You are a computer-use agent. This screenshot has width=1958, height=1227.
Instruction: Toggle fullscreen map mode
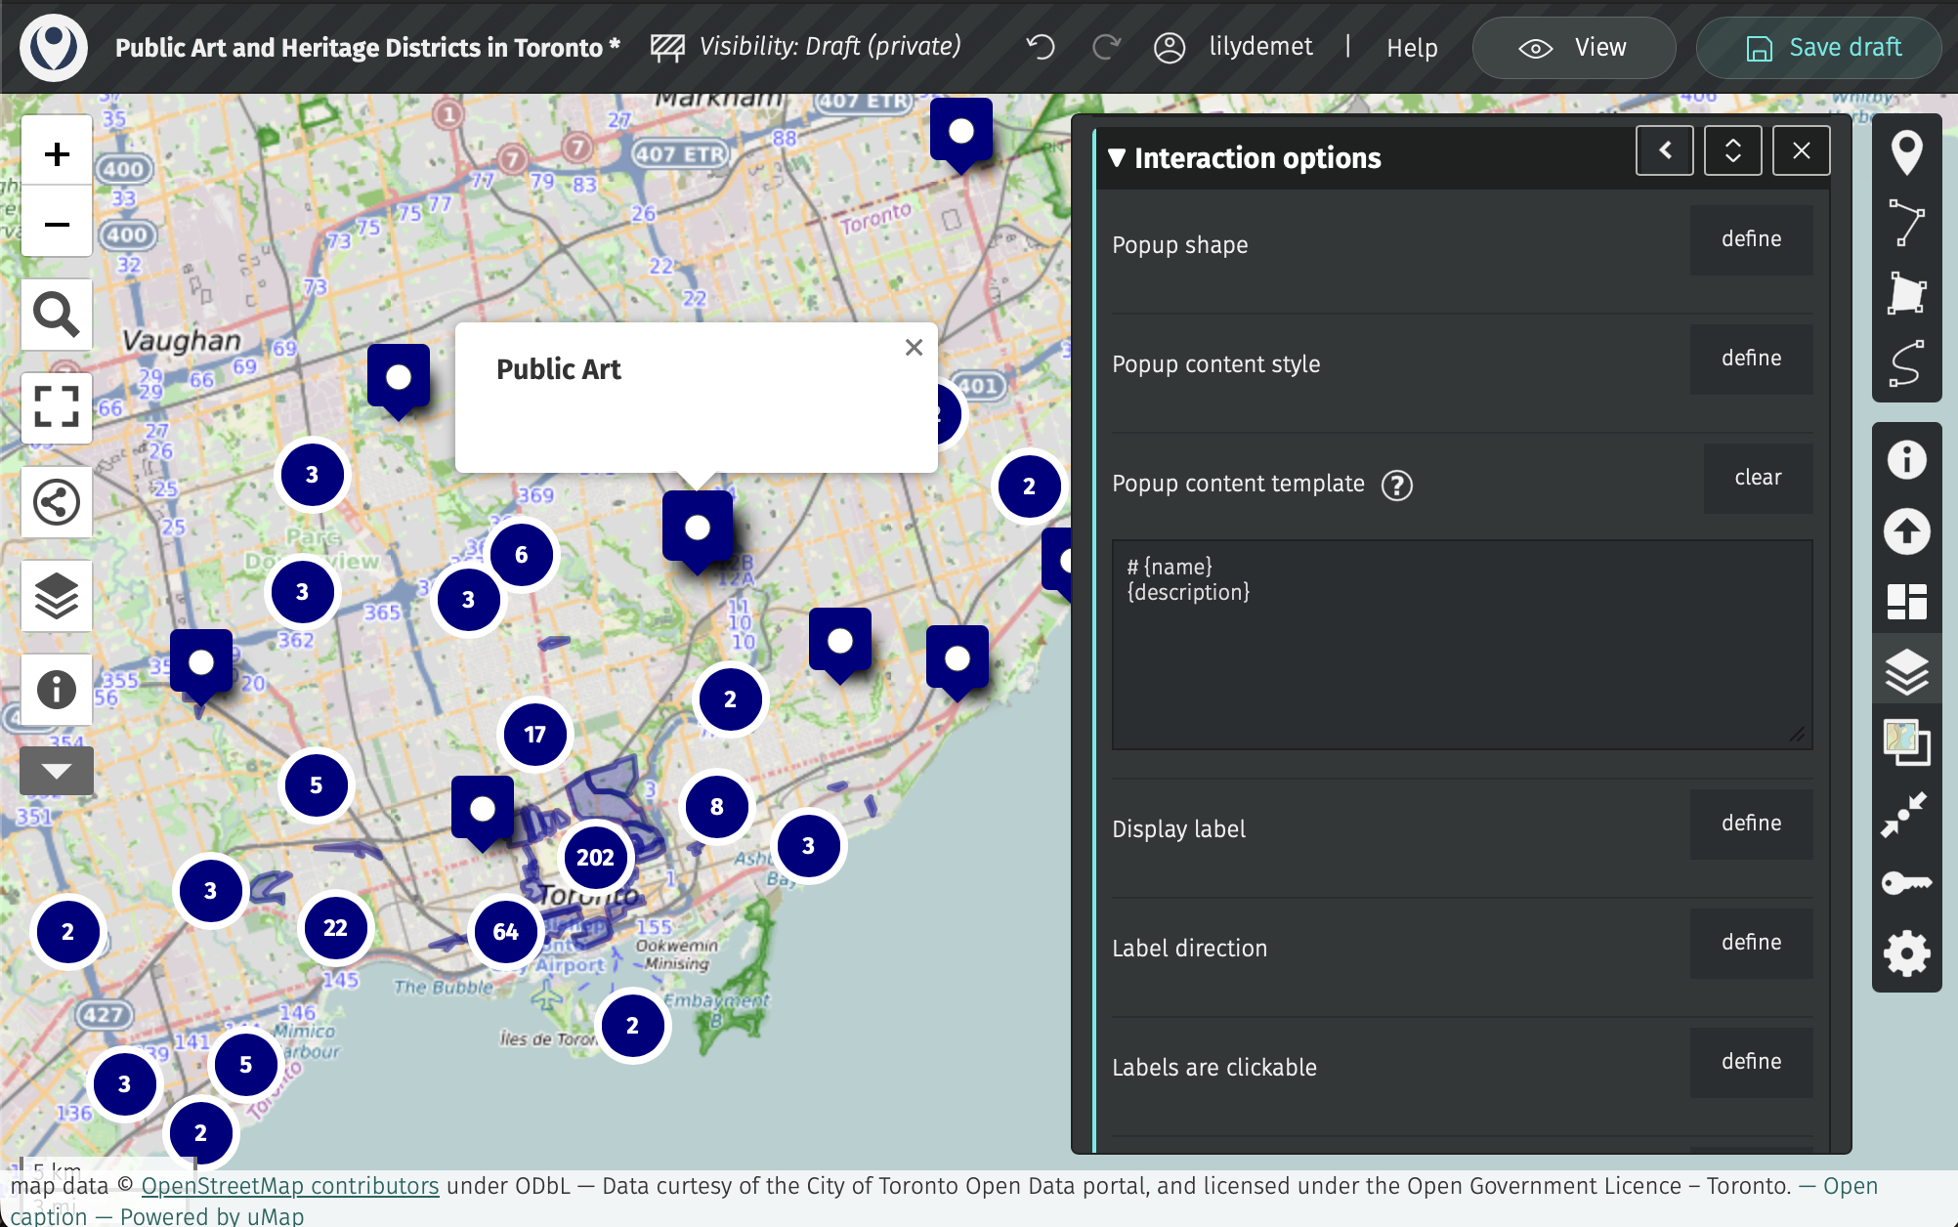pos(57,406)
